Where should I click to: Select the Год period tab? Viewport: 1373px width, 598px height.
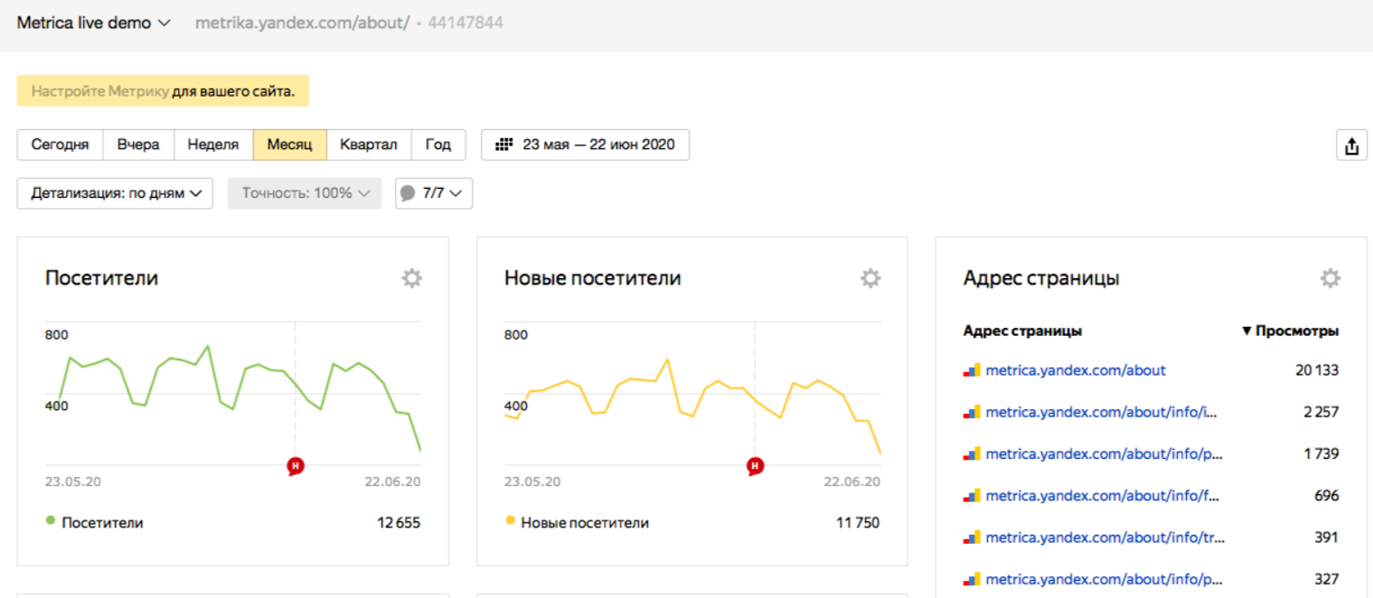438,145
